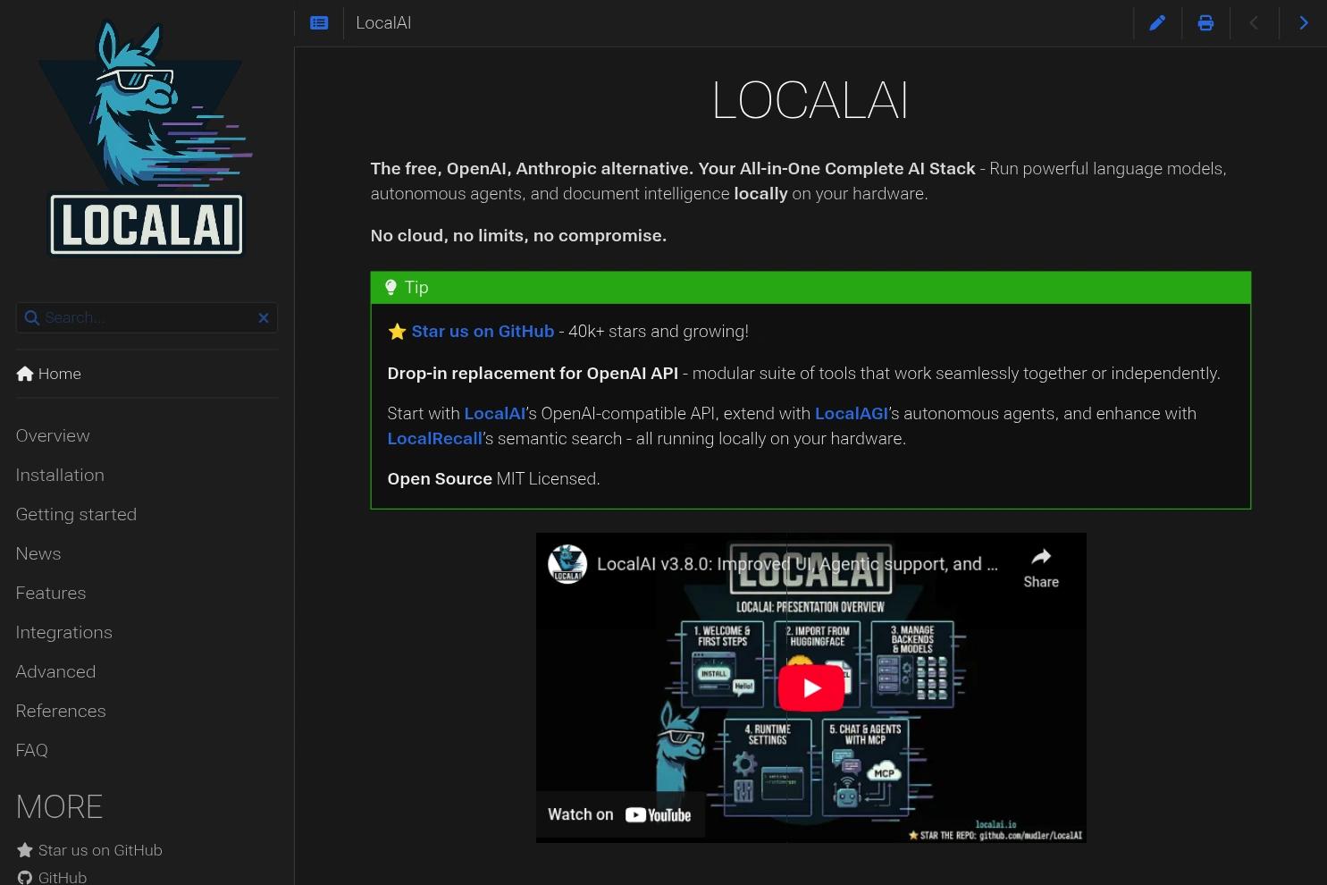Open the Installation section
This screenshot has height=885, width=1327.
(x=60, y=476)
